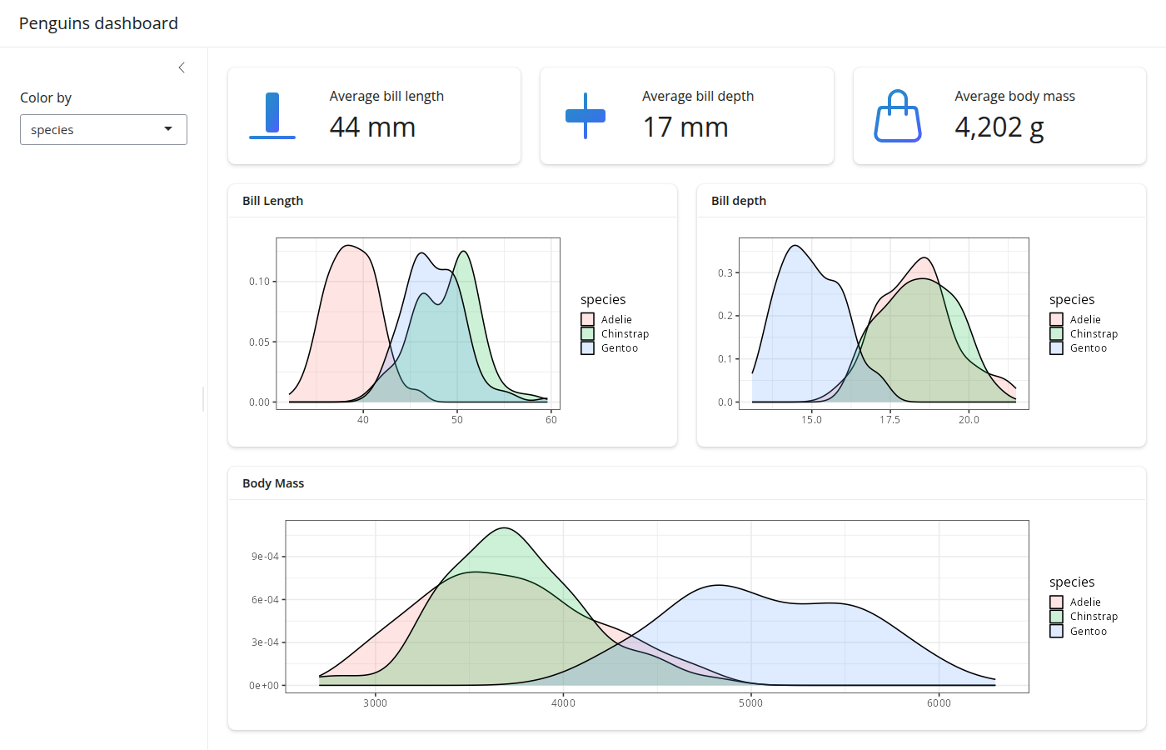Click the Chinstrap swatch in Bill Length legend

click(588, 333)
